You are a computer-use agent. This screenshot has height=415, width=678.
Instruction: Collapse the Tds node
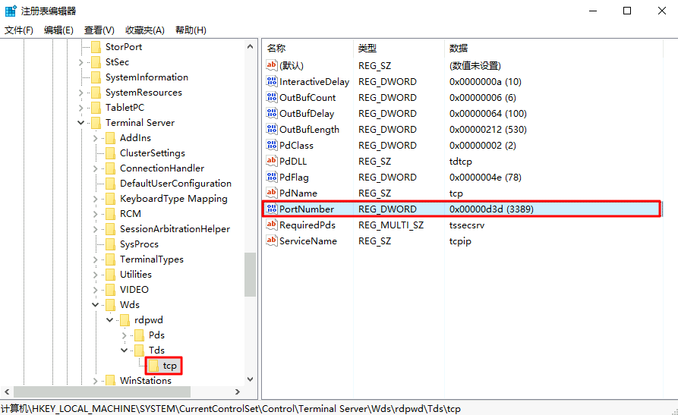(124, 351)
